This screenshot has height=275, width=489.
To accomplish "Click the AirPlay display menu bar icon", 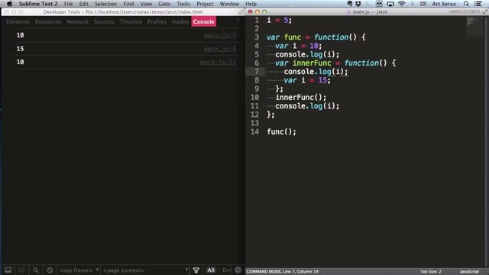I will click(390, 4).
